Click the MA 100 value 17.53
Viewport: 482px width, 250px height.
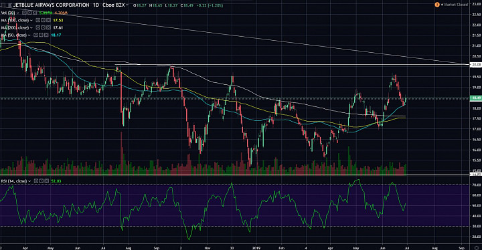point(58,20)
